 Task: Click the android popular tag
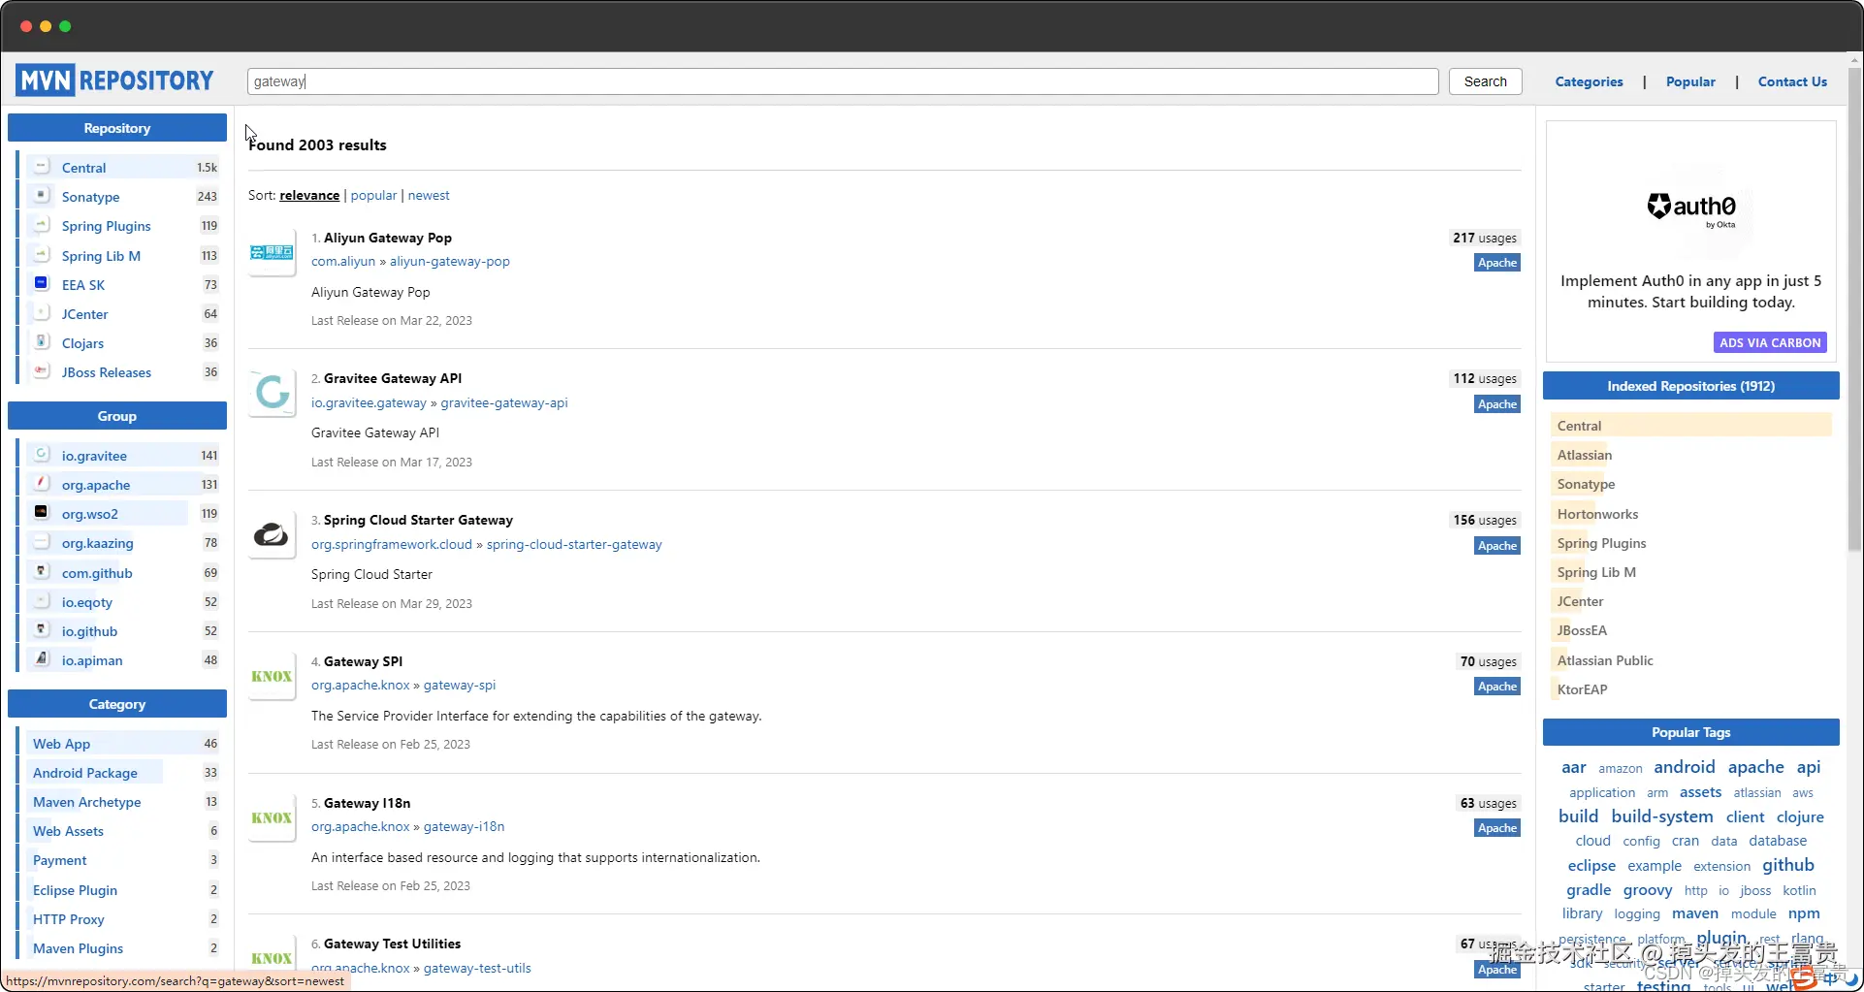coord(1684,767)
